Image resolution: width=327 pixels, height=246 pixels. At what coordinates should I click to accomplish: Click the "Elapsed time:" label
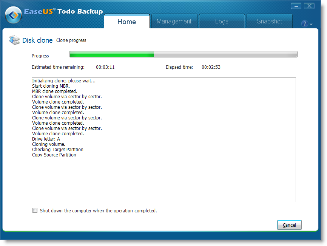pos(179,67)
